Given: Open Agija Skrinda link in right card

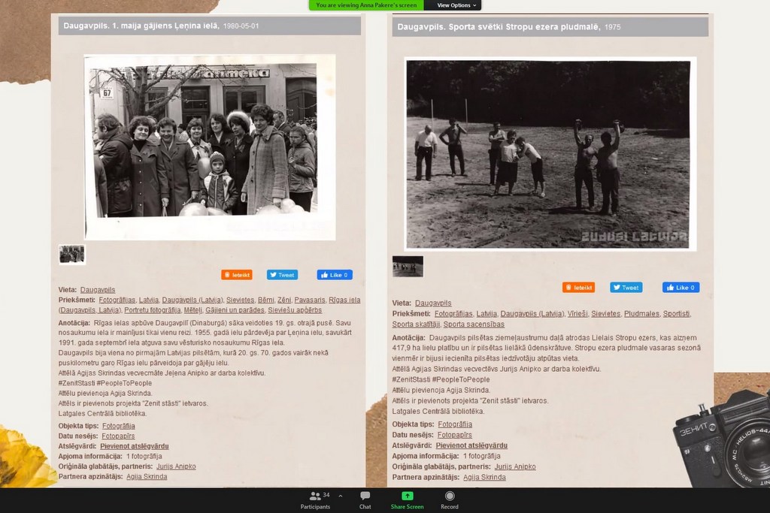Looking at the screenshot, I should (x=484, y=477).
